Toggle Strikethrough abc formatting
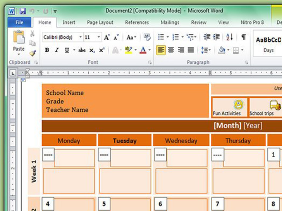 [82, 50]
